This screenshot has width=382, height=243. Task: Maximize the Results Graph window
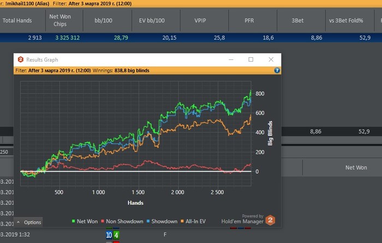click(250, 59)
